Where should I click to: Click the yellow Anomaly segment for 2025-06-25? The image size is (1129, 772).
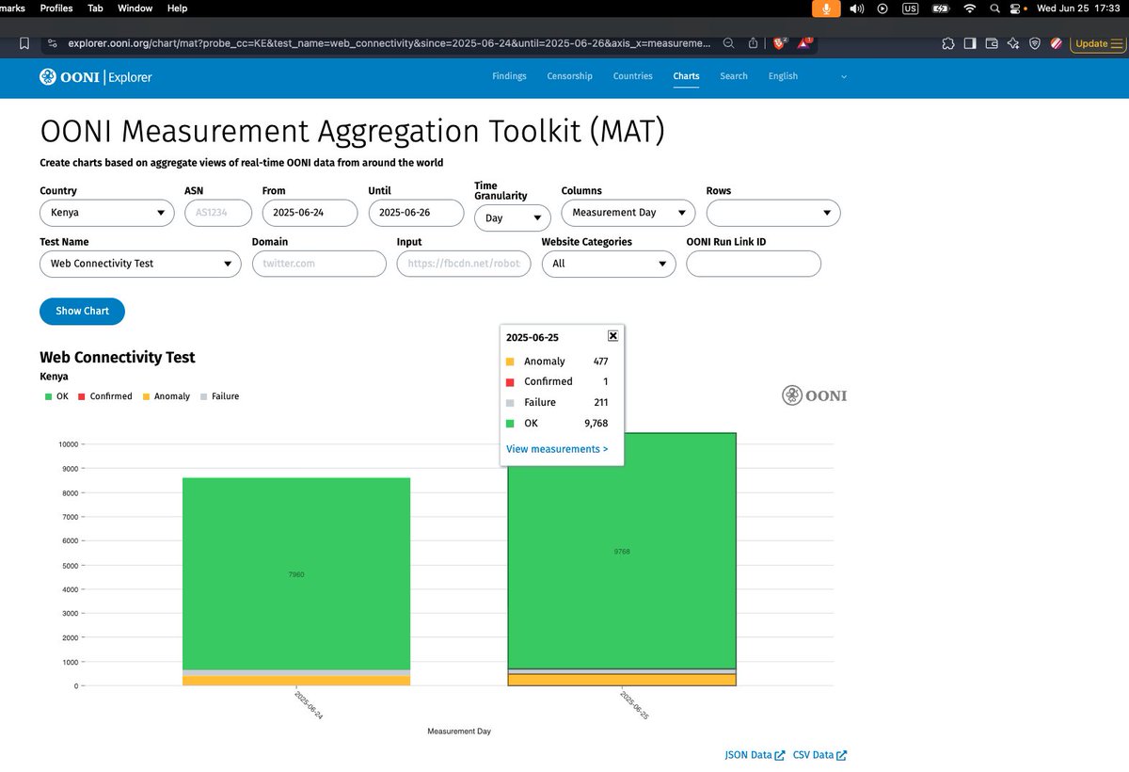pyautogui.click(x=622, y=680)
